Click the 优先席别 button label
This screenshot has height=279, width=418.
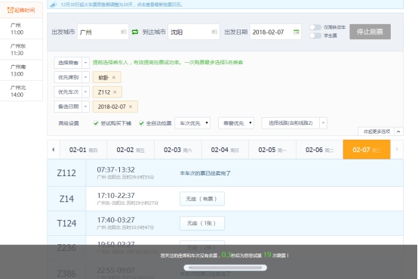[x=68, y=77]
